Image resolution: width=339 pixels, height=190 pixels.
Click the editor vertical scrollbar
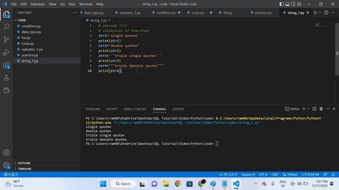point(337,50)
